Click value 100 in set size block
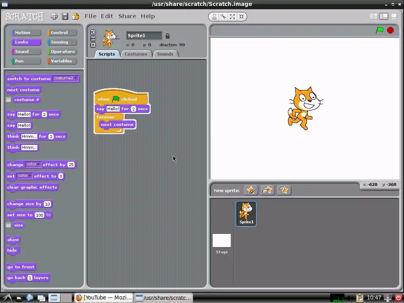This screenshot has width=404, height=303. point(40,215)
